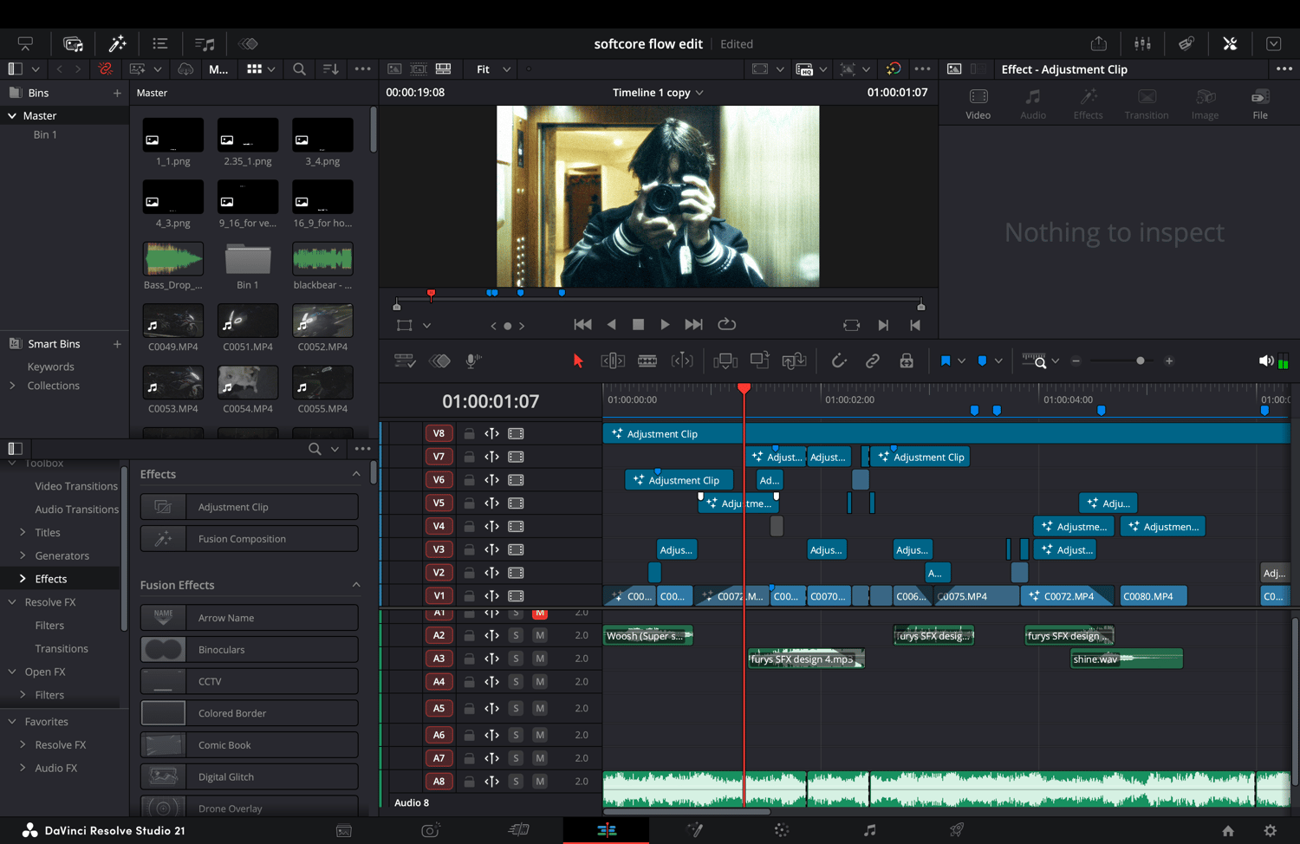Open the Quick Export icon

click(1099, 43)
